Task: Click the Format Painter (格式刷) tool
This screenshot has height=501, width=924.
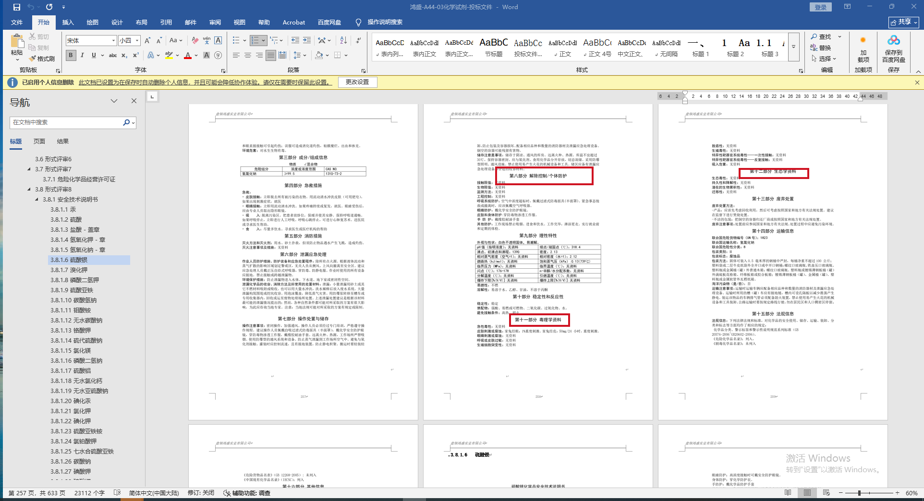Action: pyautogui.click(x=42, y=59)
